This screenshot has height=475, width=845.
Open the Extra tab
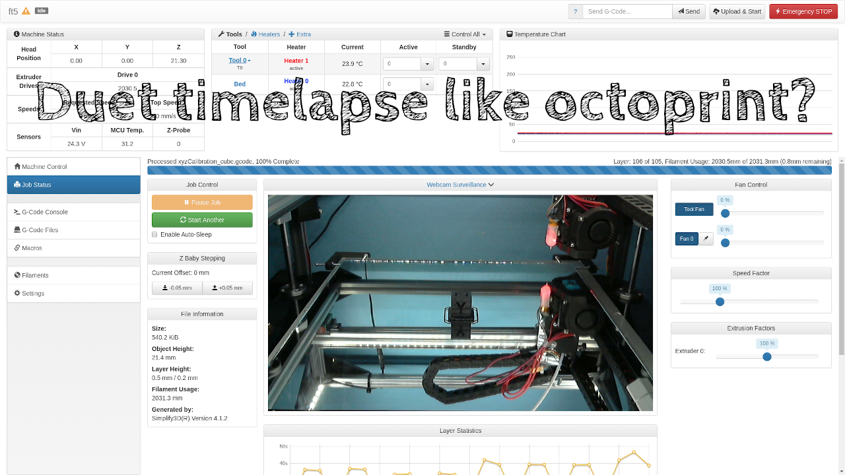[300, 34]
